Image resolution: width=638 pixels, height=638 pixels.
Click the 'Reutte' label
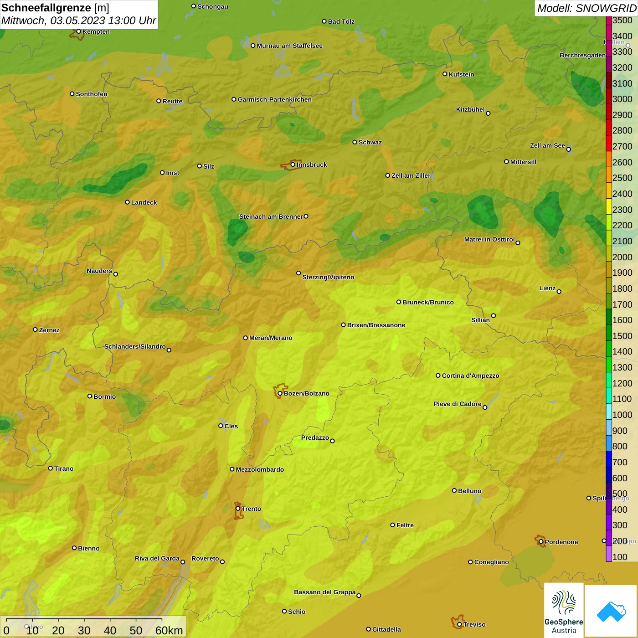click(x=172, y=101)
